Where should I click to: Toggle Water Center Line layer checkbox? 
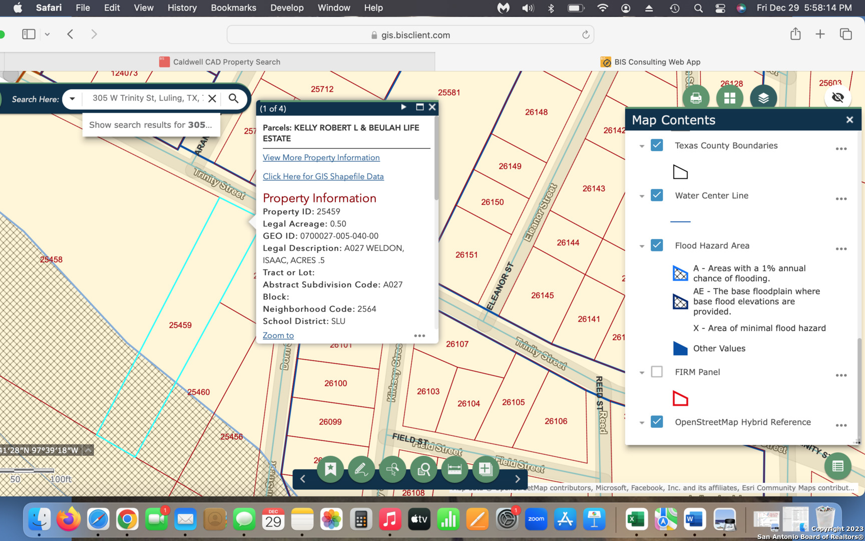[x=657, y=195]
